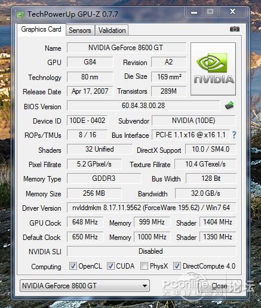Toggle the DirectCompute 4.0 checkbox
The height and width of the screenshot is (308, 261).
click(x=177, y=266)
